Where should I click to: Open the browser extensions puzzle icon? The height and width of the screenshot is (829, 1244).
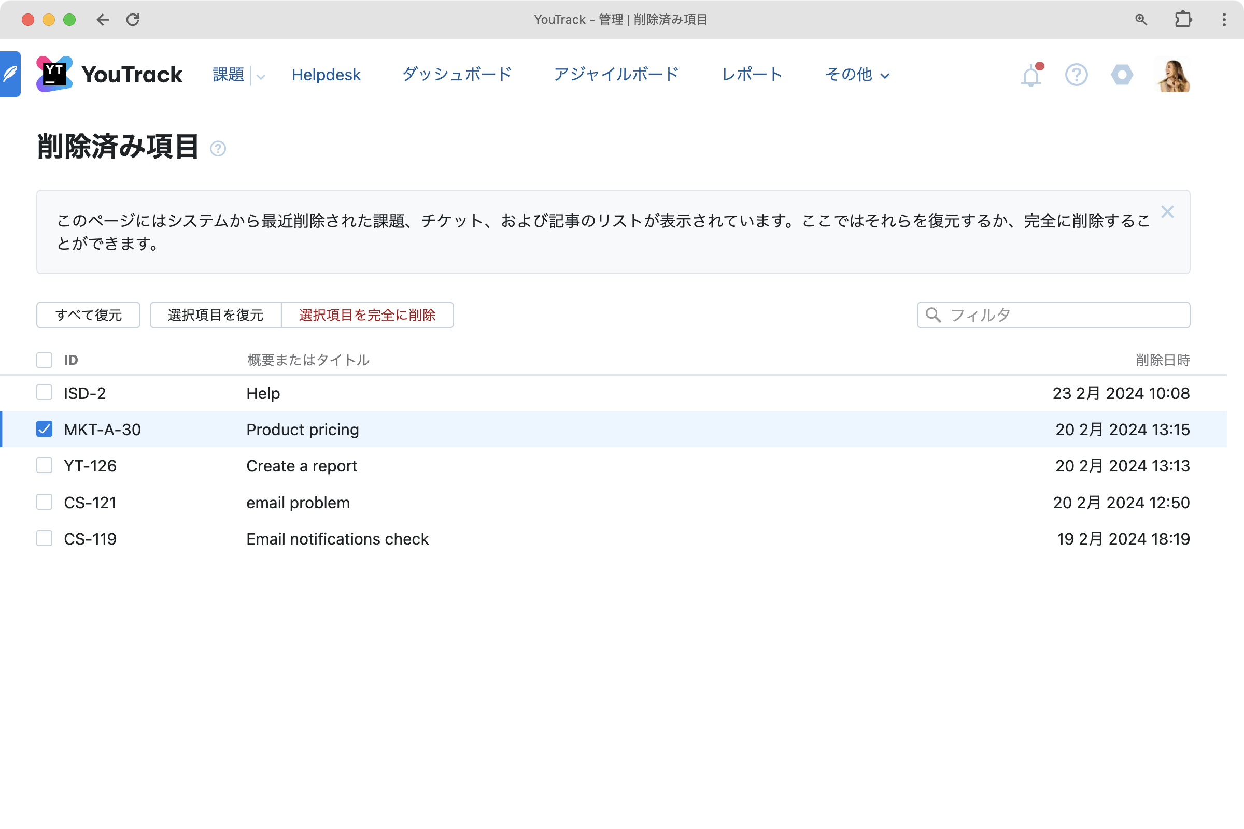(x=1183, y=20)
